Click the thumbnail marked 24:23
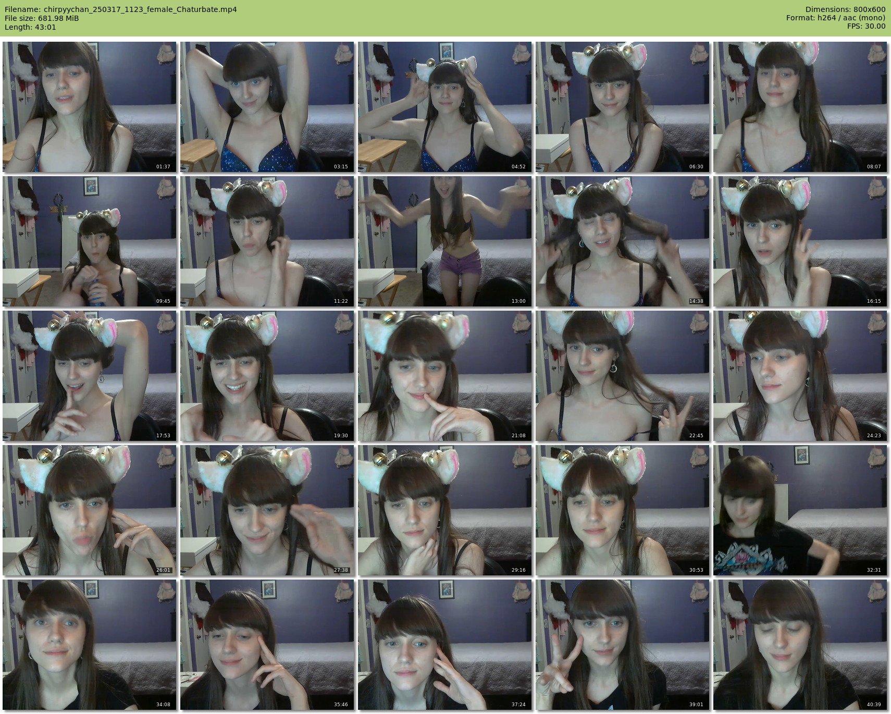This screenshot has width=891, height=714. 800,376
